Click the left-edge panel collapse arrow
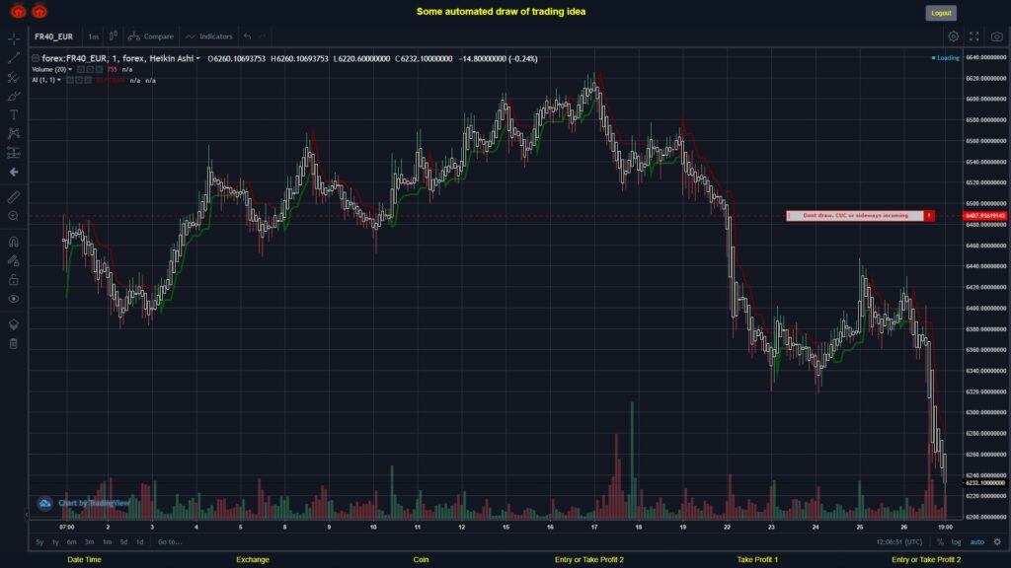Image resolution: width=1011 pixels, height=568 pixels. 27,514
